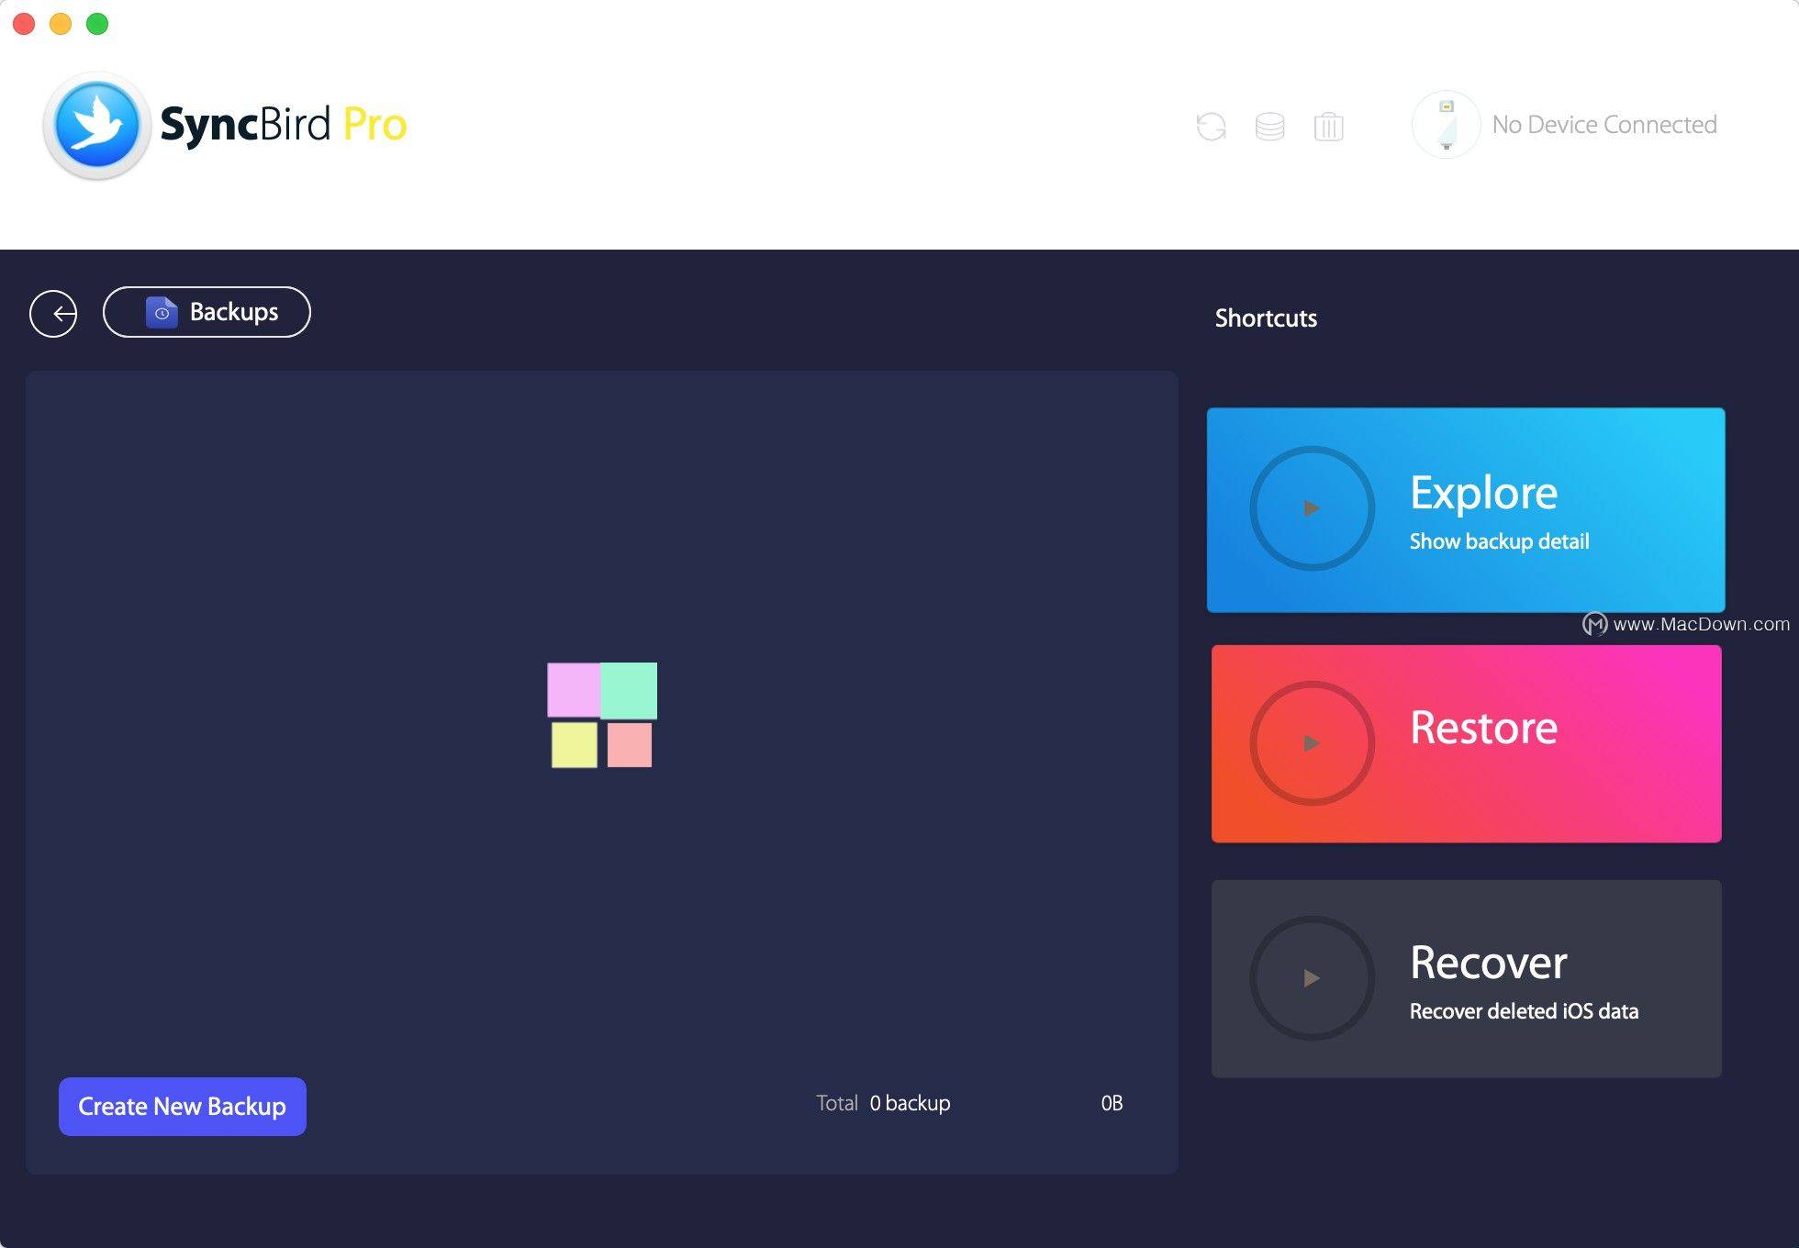The width and height of the screenshot is (1799, 1248).
Task: Click the salmon square in placeholder
Action: (630, 744)
